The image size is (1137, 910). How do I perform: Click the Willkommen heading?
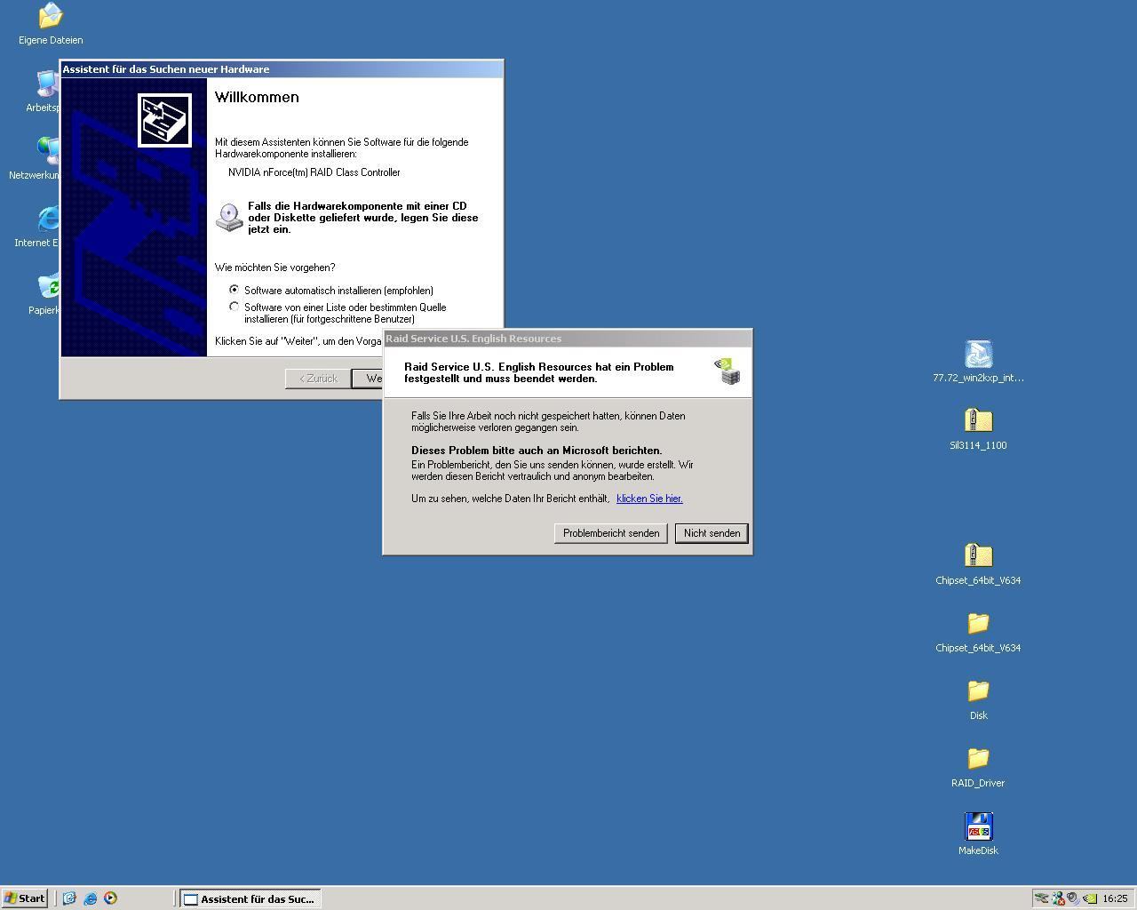[257, 97]
